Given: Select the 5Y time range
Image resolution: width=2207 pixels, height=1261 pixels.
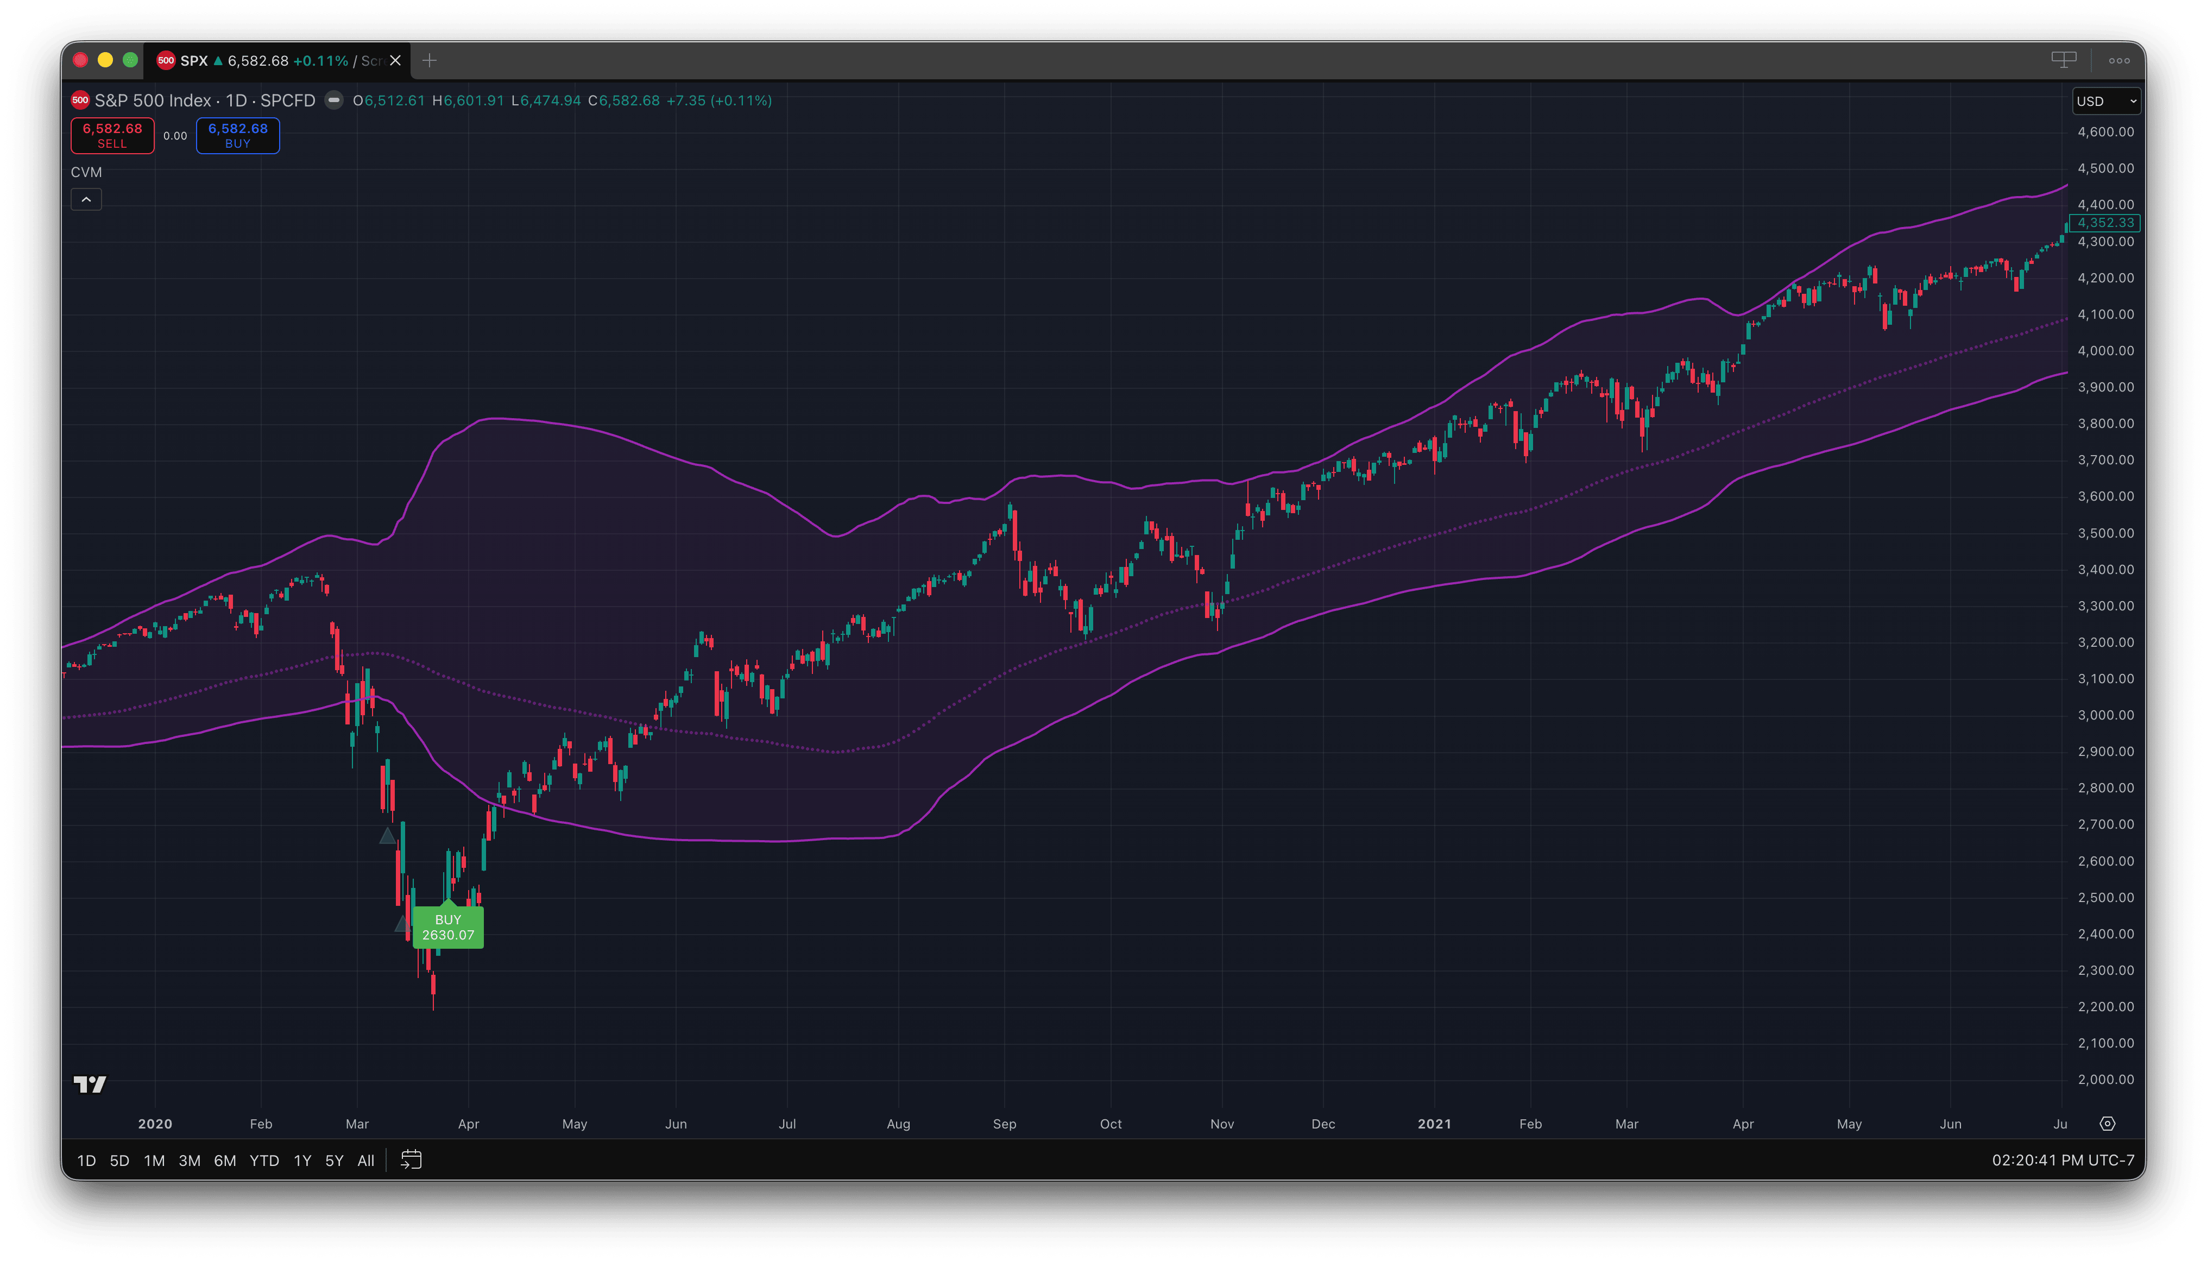Looking at the screenshot, I should [x=334, y=1161].
